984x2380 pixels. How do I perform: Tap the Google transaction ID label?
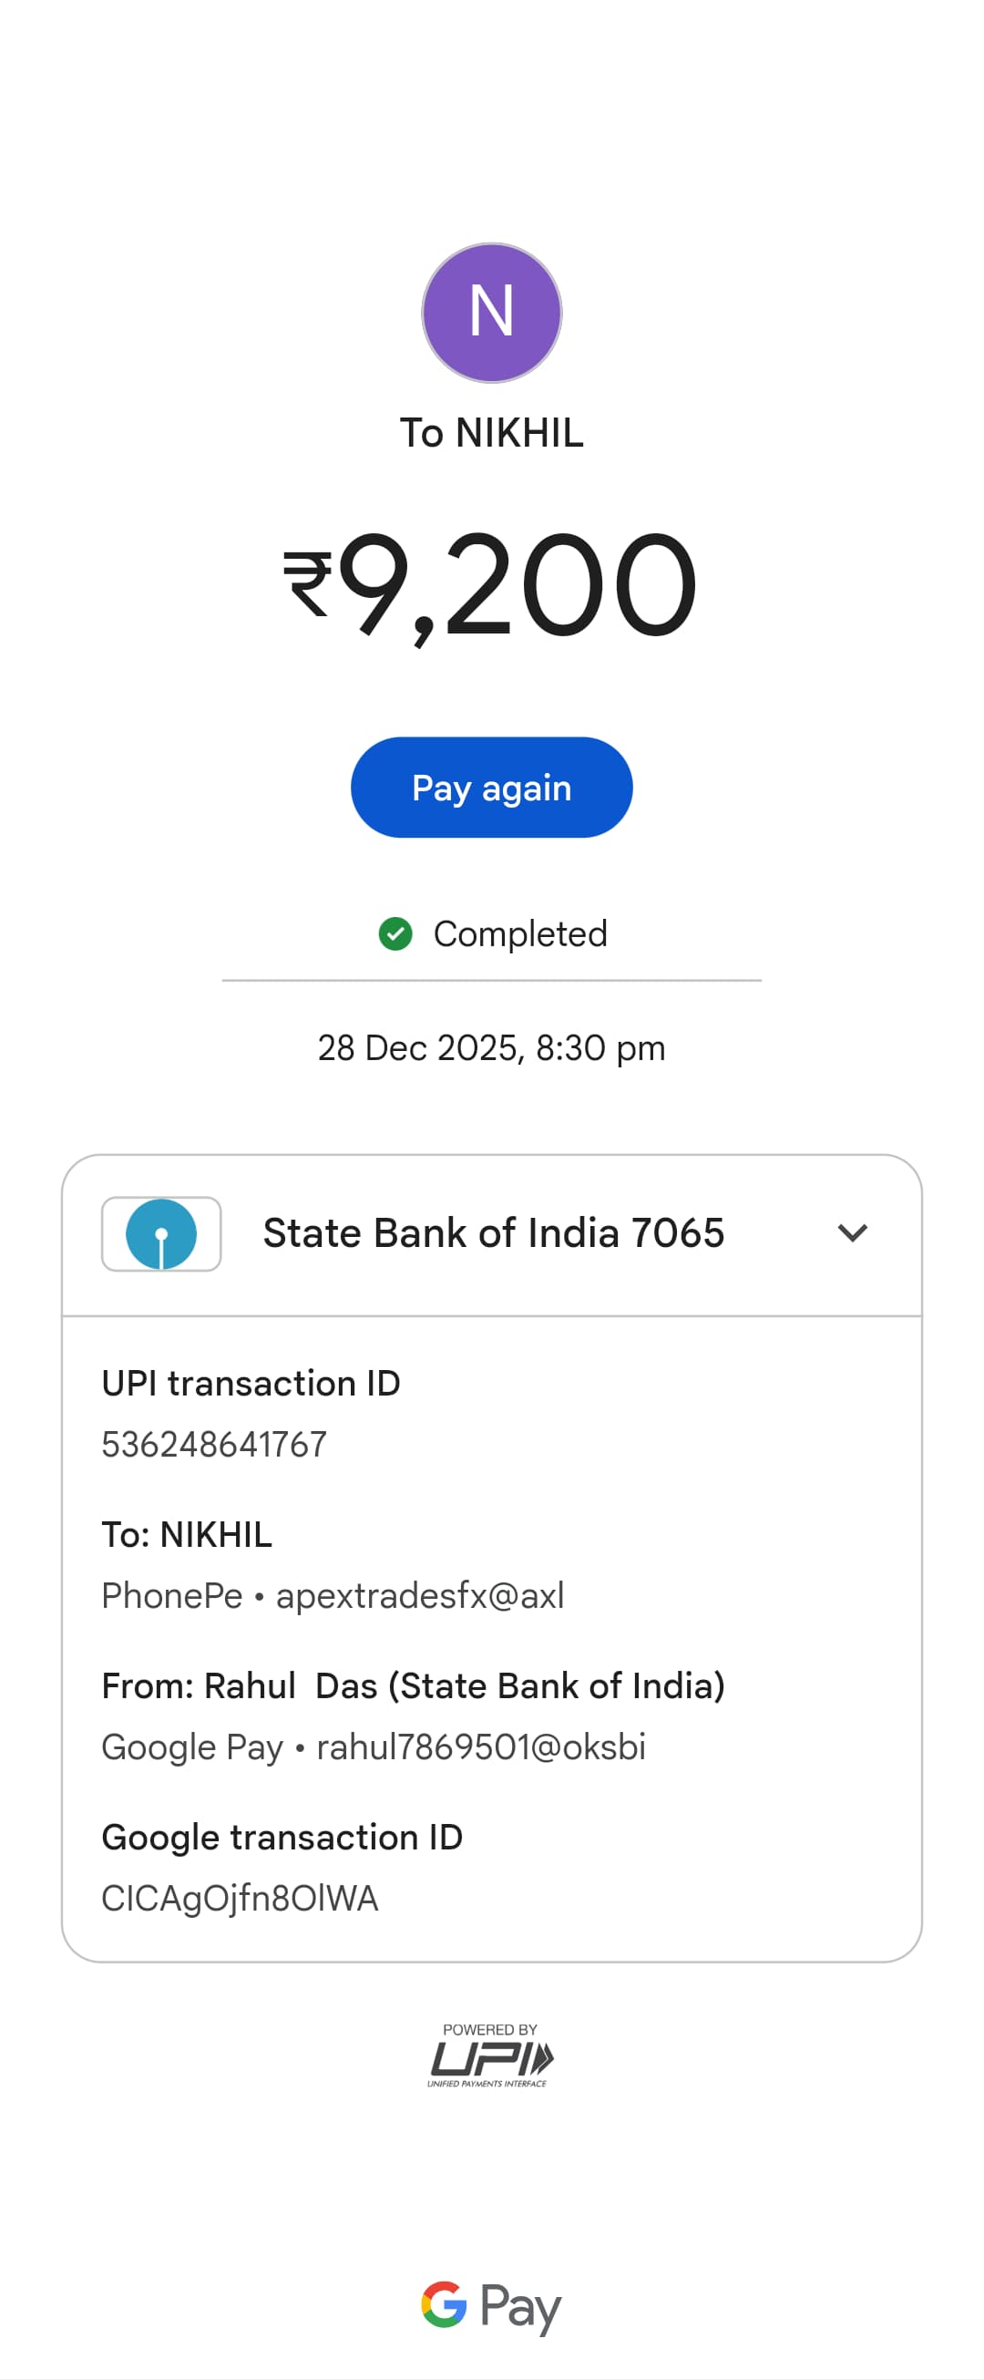(282, 1838)
